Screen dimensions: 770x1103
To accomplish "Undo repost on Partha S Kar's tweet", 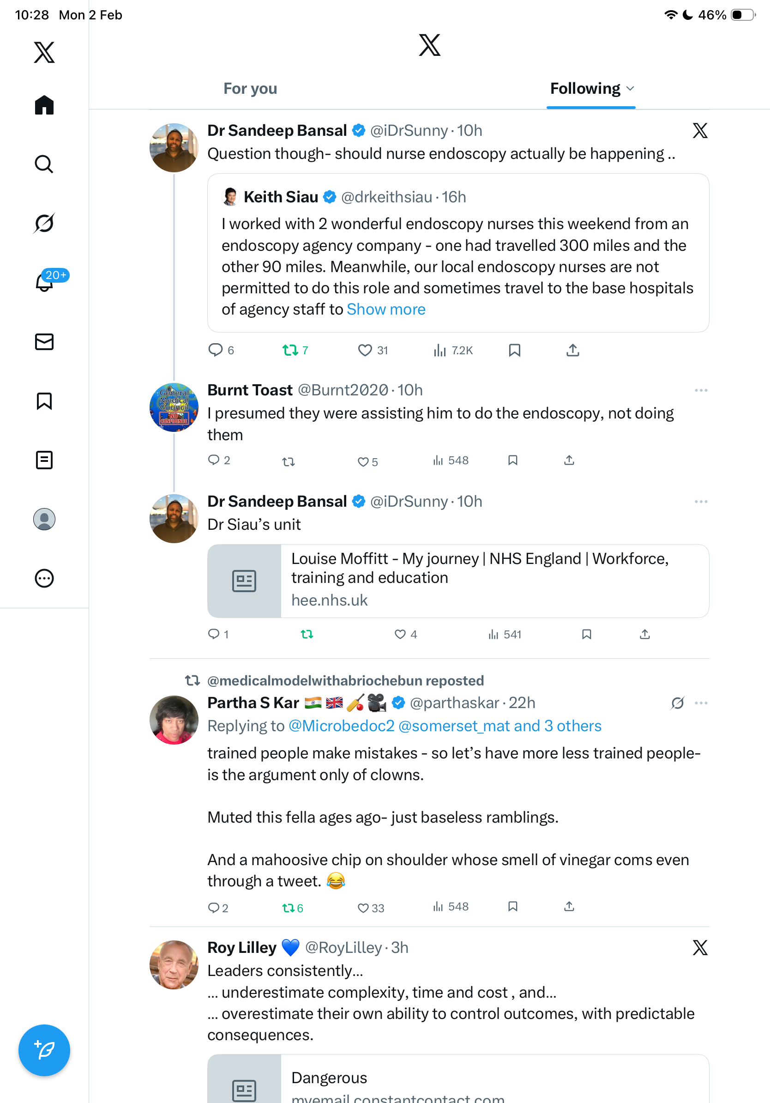I will point(289,908).
